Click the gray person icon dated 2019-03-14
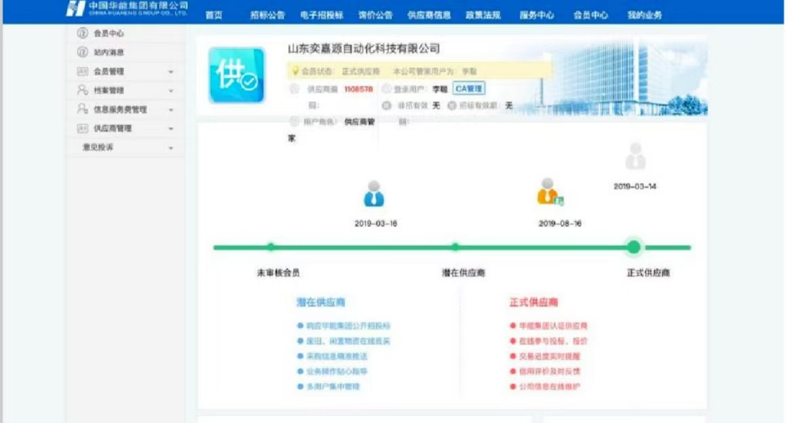 click(x=635, y=157)
